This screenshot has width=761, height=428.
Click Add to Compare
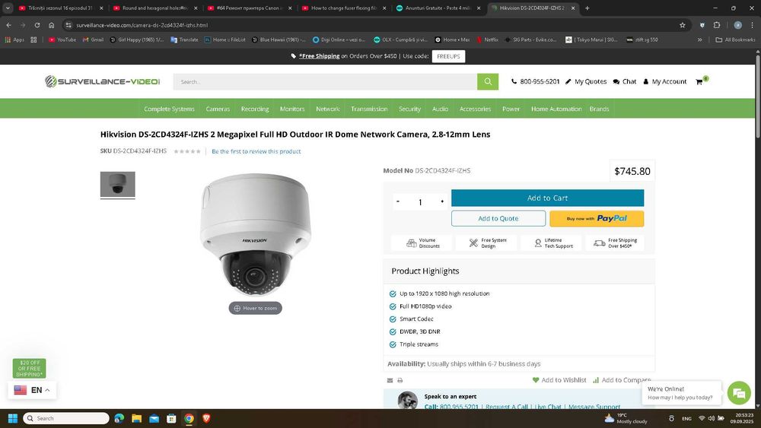point(622,381)
